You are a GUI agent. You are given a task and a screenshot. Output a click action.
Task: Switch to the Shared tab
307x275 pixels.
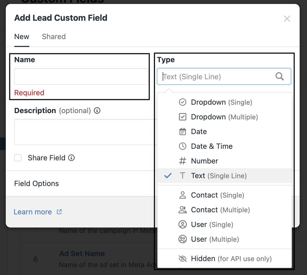[54, 36]
